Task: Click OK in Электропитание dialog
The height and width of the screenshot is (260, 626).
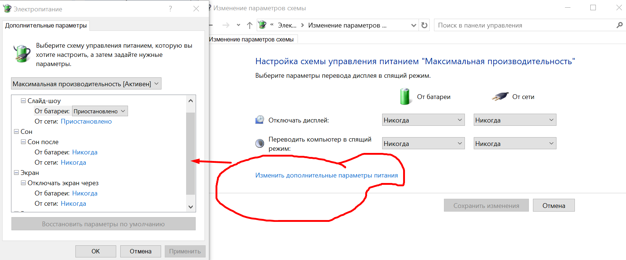Action: pos(96,251)
